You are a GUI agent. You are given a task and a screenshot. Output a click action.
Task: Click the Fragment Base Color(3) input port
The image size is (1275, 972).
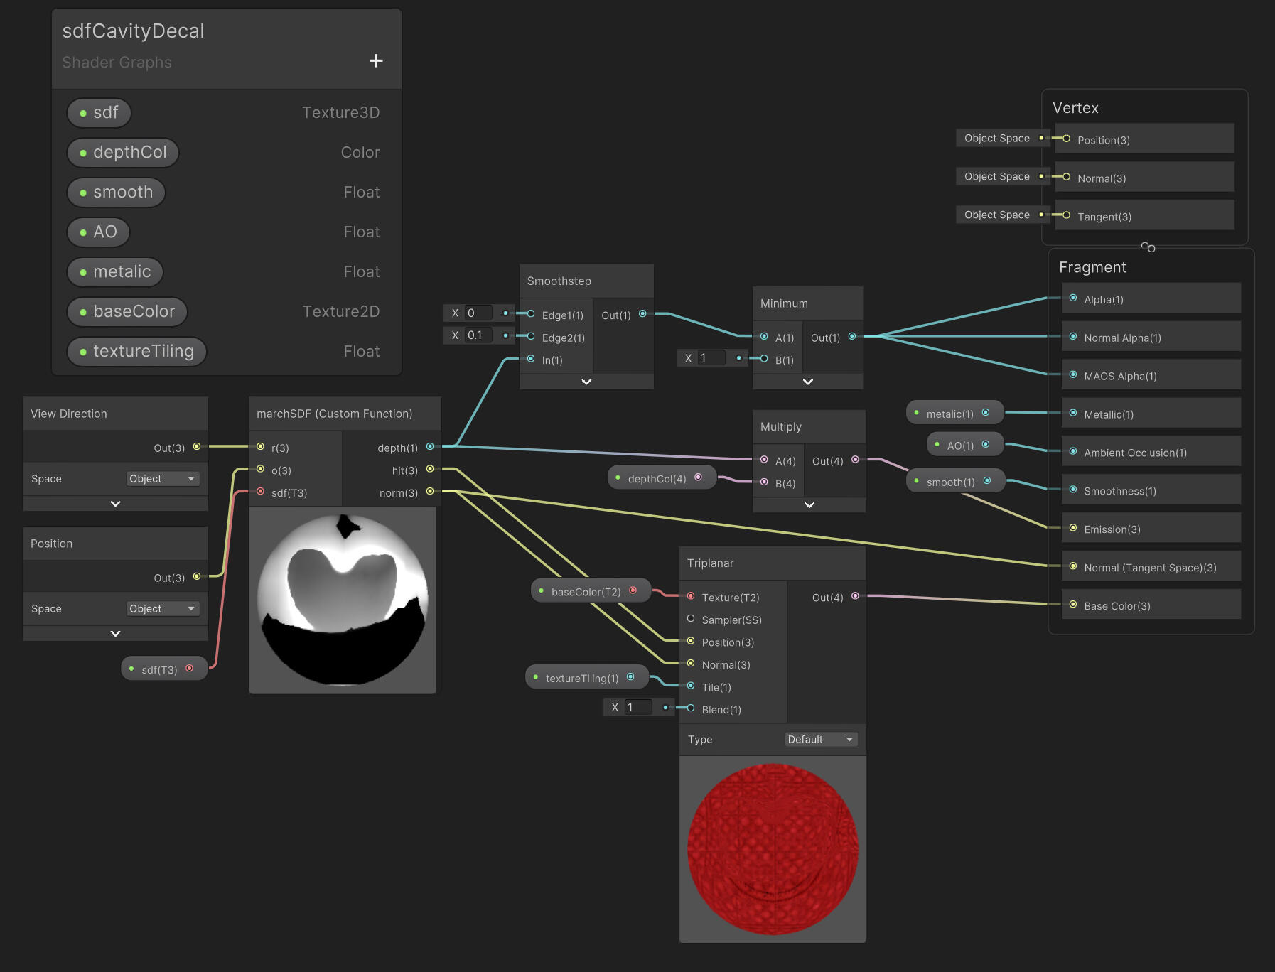[x=1073, y=605]
